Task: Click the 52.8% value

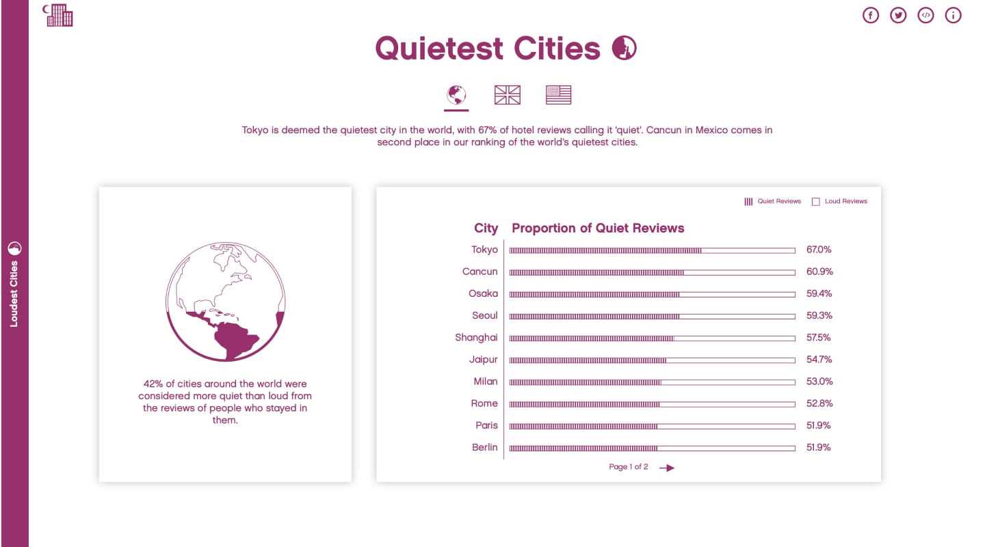Action: 819,403
